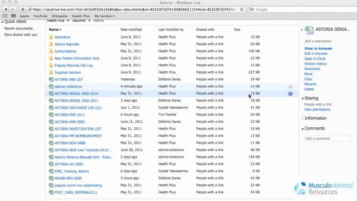Viewport: 357px width, 201px height.
Task: Click the Google search magnifier icon
Action: click(252, 9)
